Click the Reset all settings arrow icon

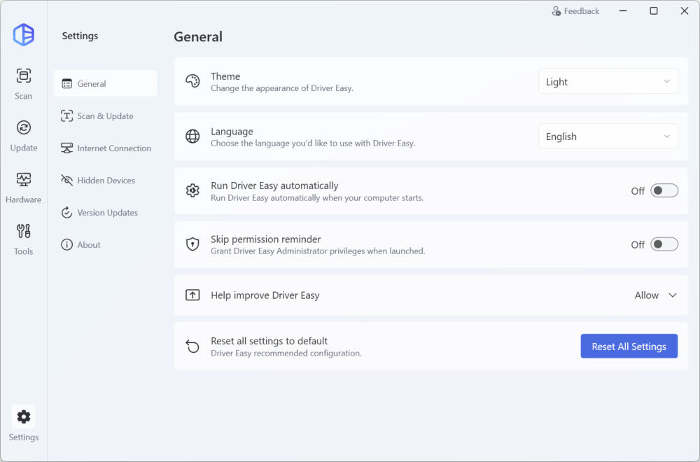[x=192, y=346]
